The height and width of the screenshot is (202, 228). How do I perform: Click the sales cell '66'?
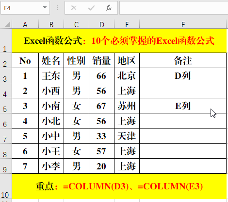coord(102,75)
